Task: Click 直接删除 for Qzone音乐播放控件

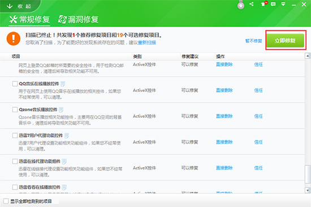Action: tap(224, 116)
